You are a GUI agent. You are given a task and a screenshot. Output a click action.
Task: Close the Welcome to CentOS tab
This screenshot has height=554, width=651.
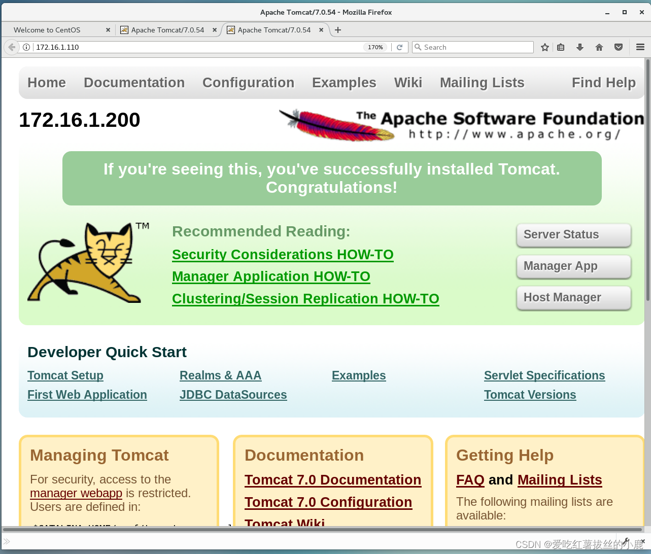tap(108, 30)
